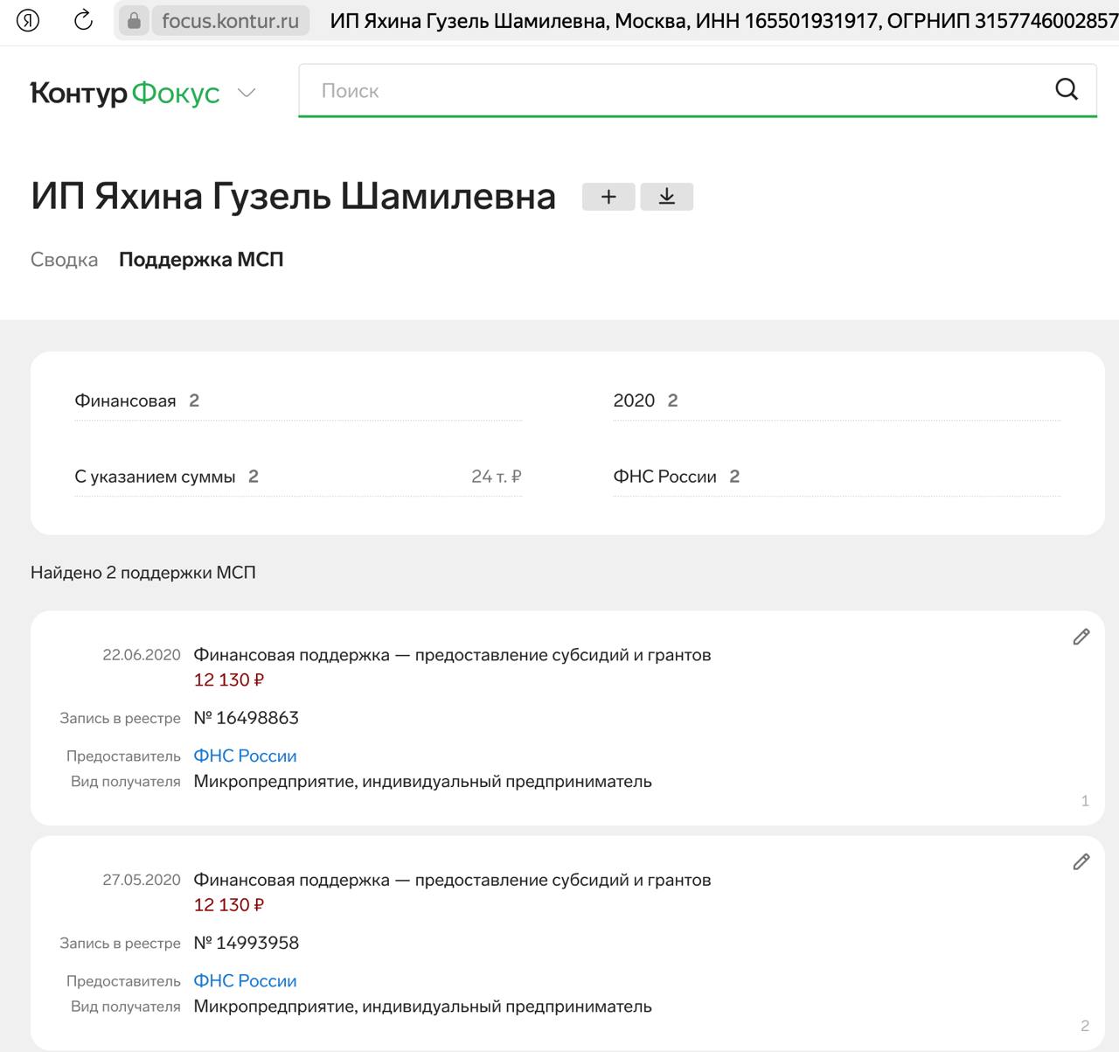Open ФНС России link in record № 14993958
The height and width of the screenshot is (1052, 1119).
245,981
